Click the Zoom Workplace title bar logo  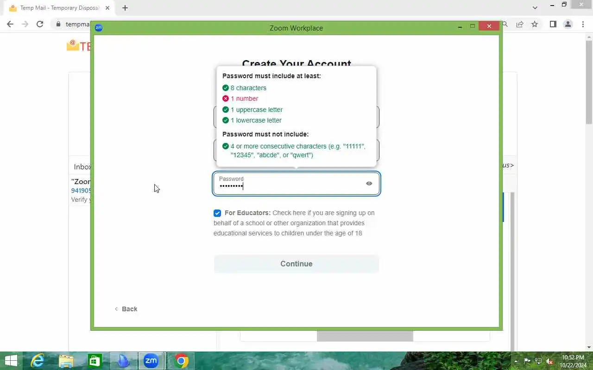[x=98, y=28]
